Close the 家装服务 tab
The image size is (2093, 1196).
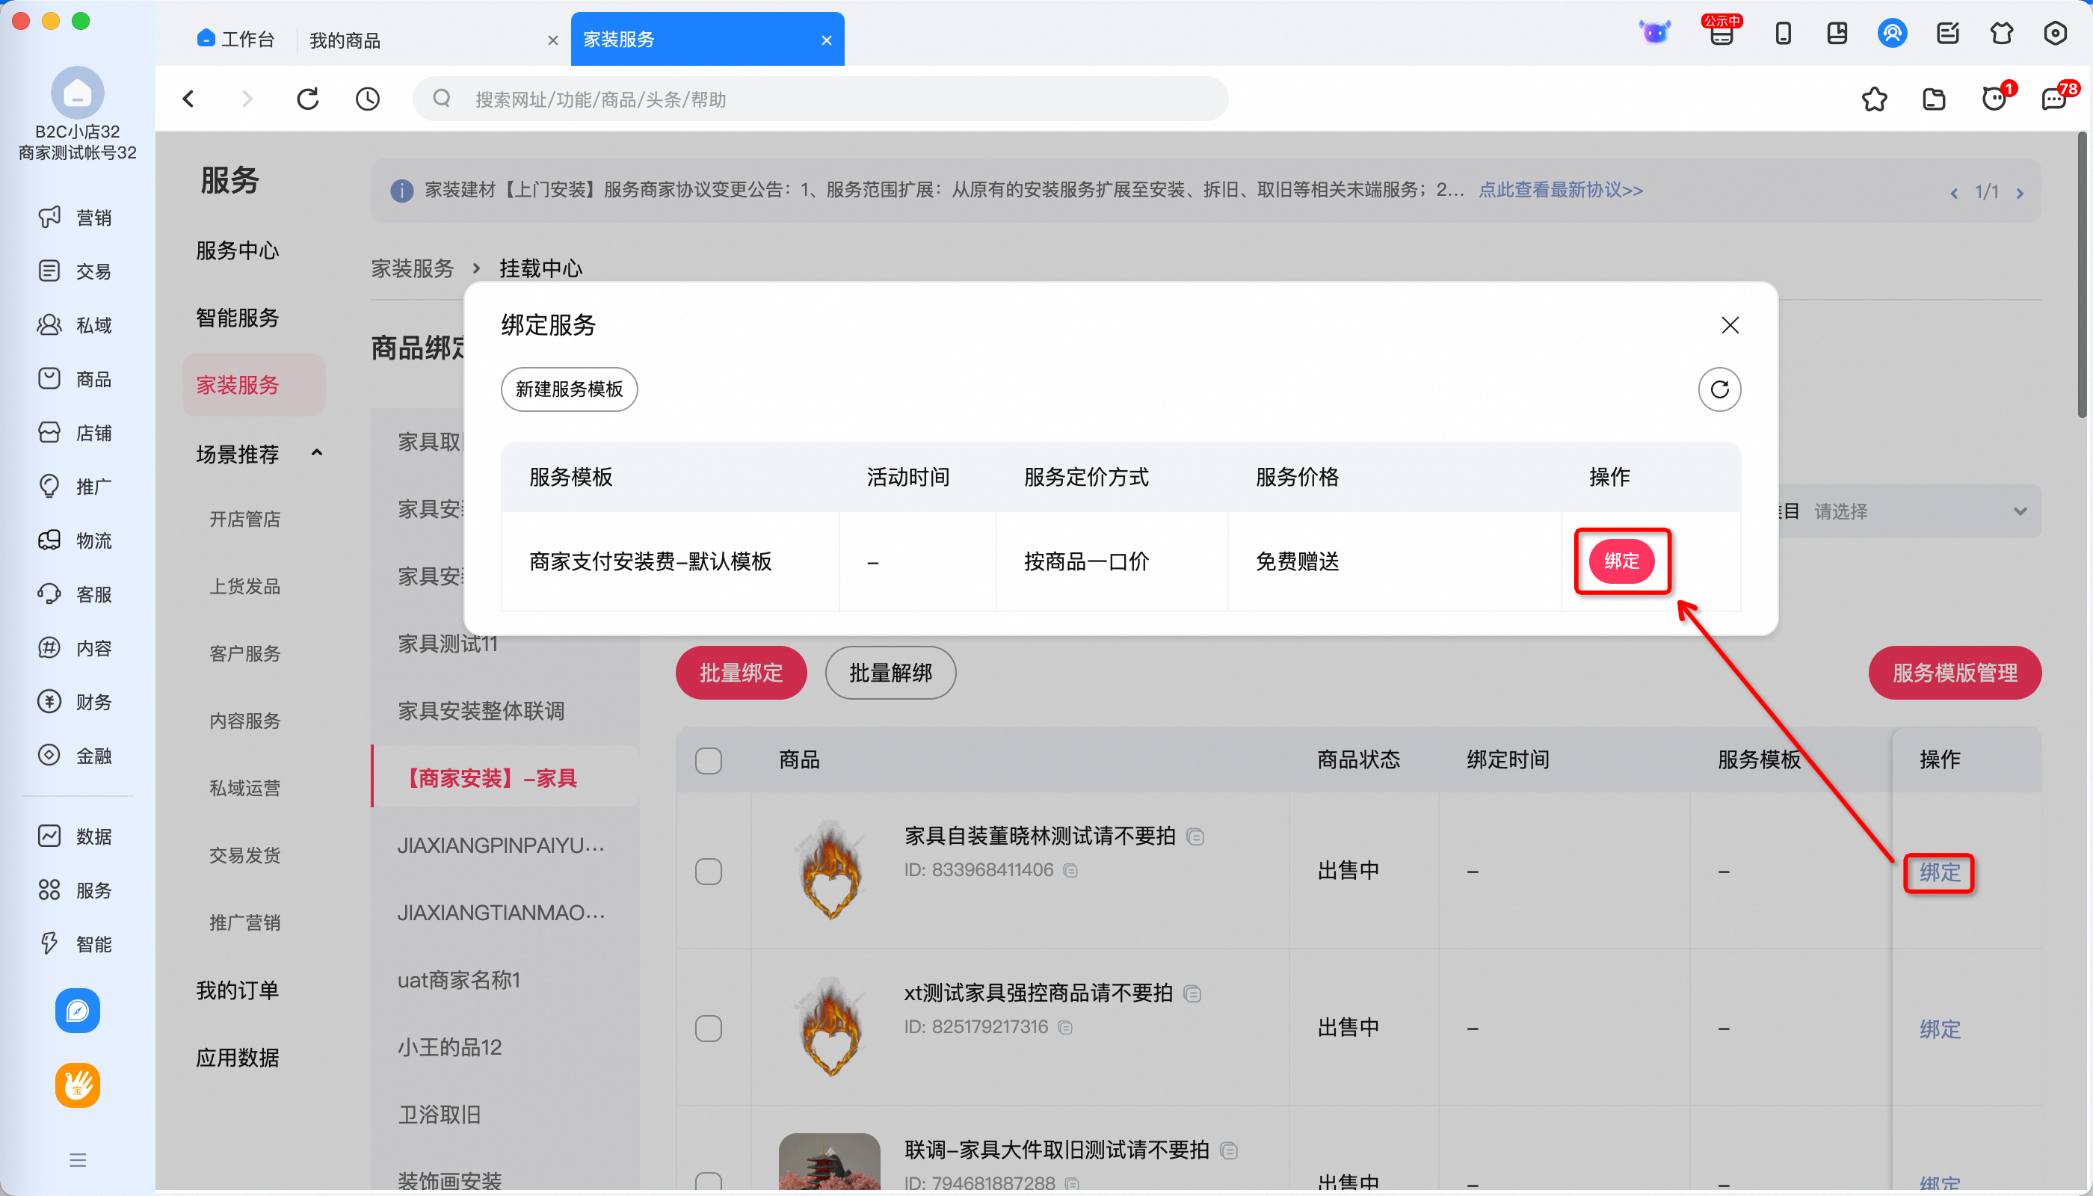click(x=826, y=40)
